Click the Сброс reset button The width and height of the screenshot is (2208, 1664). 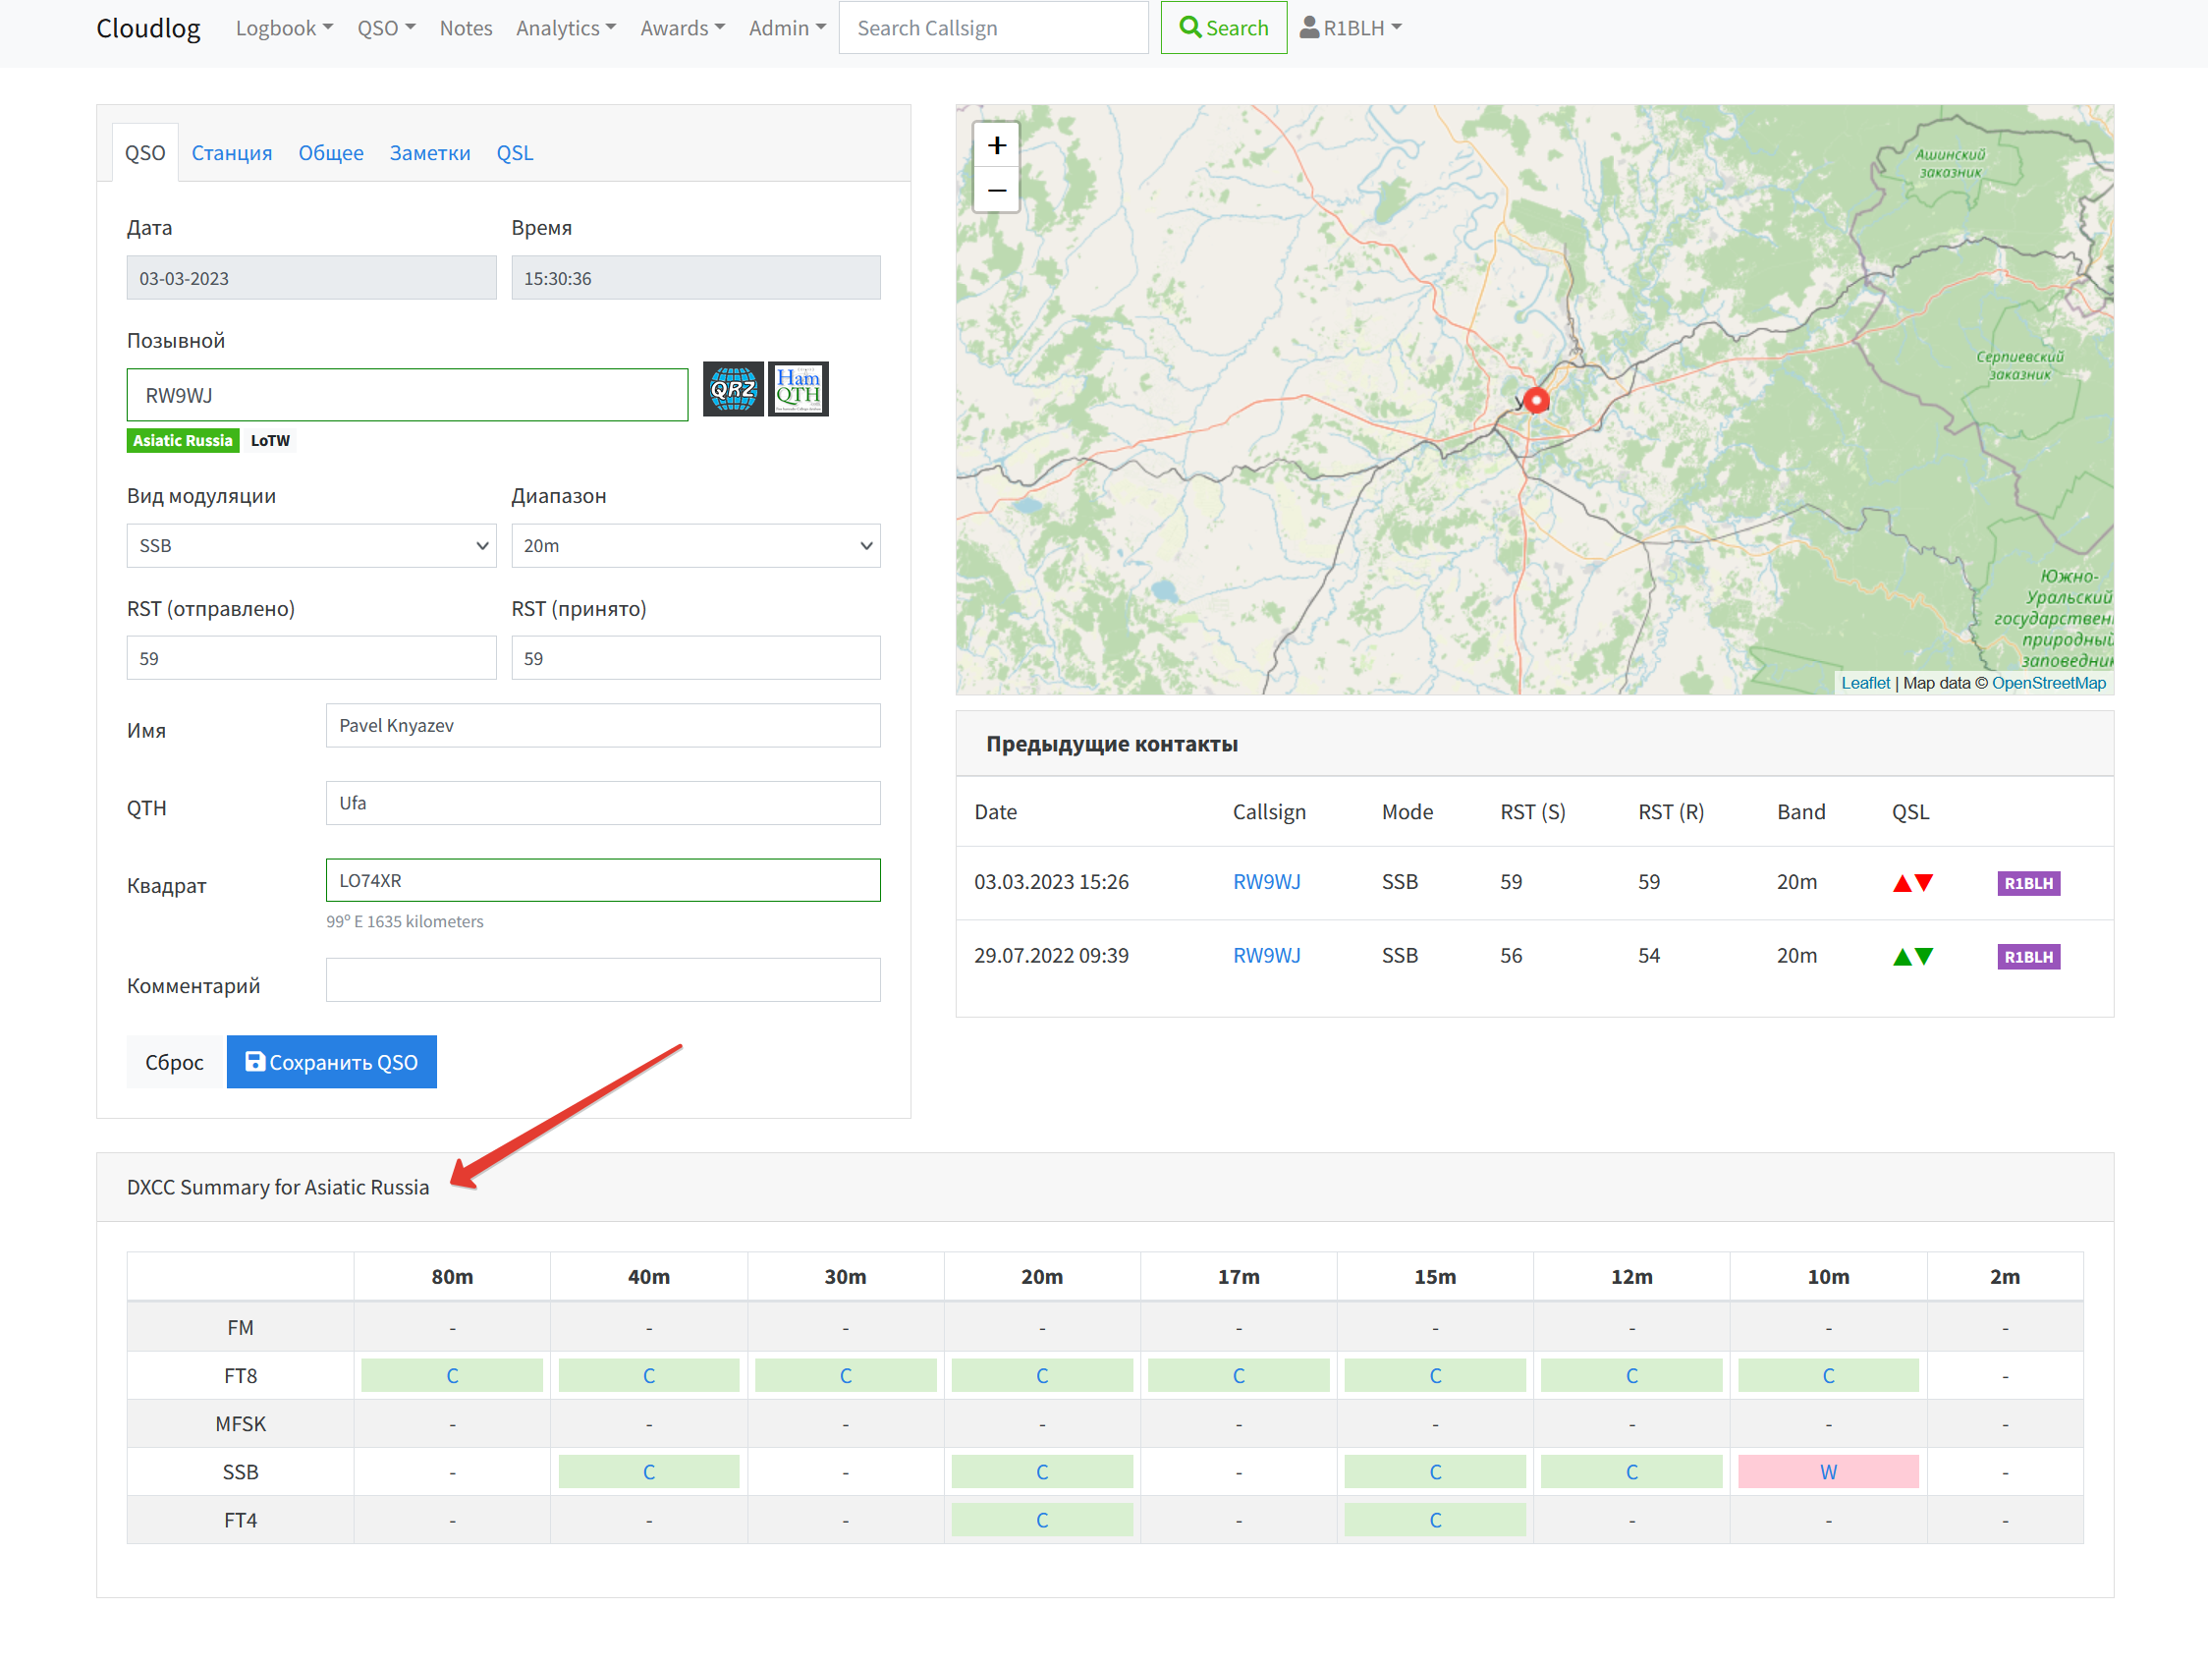point(174,1062)
